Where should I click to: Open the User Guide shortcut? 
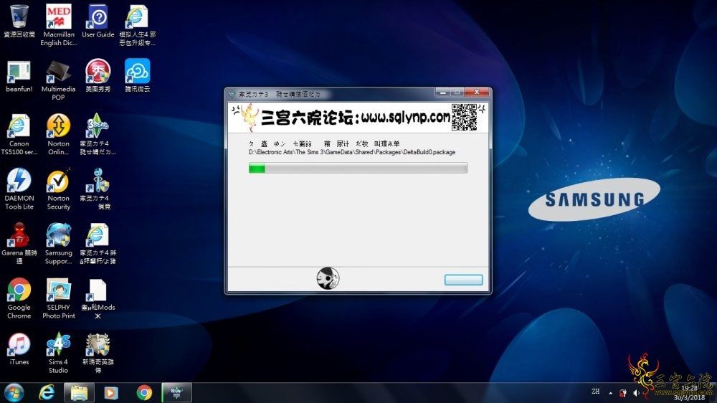[98, 21]
